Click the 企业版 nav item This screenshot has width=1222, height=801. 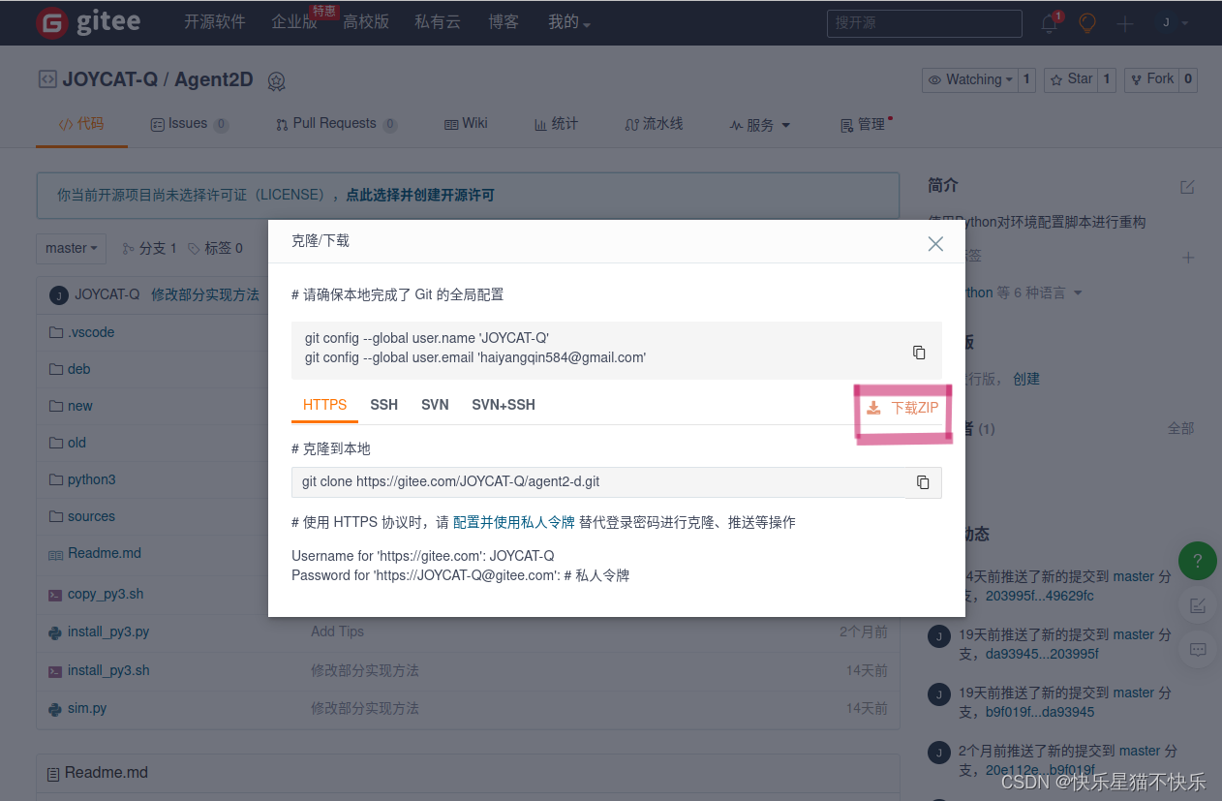tap(294, 22)
